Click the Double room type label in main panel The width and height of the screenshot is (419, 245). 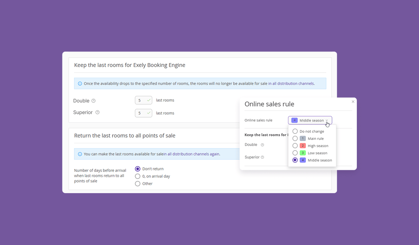tap(81, 101)
